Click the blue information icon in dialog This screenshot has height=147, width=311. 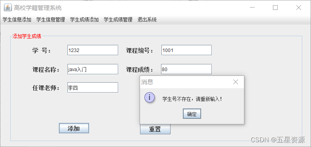tap(150, 98)
